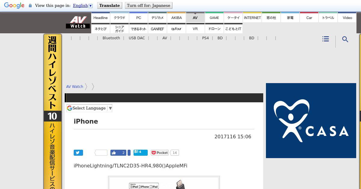Open the PC site tab

(138, 18)
